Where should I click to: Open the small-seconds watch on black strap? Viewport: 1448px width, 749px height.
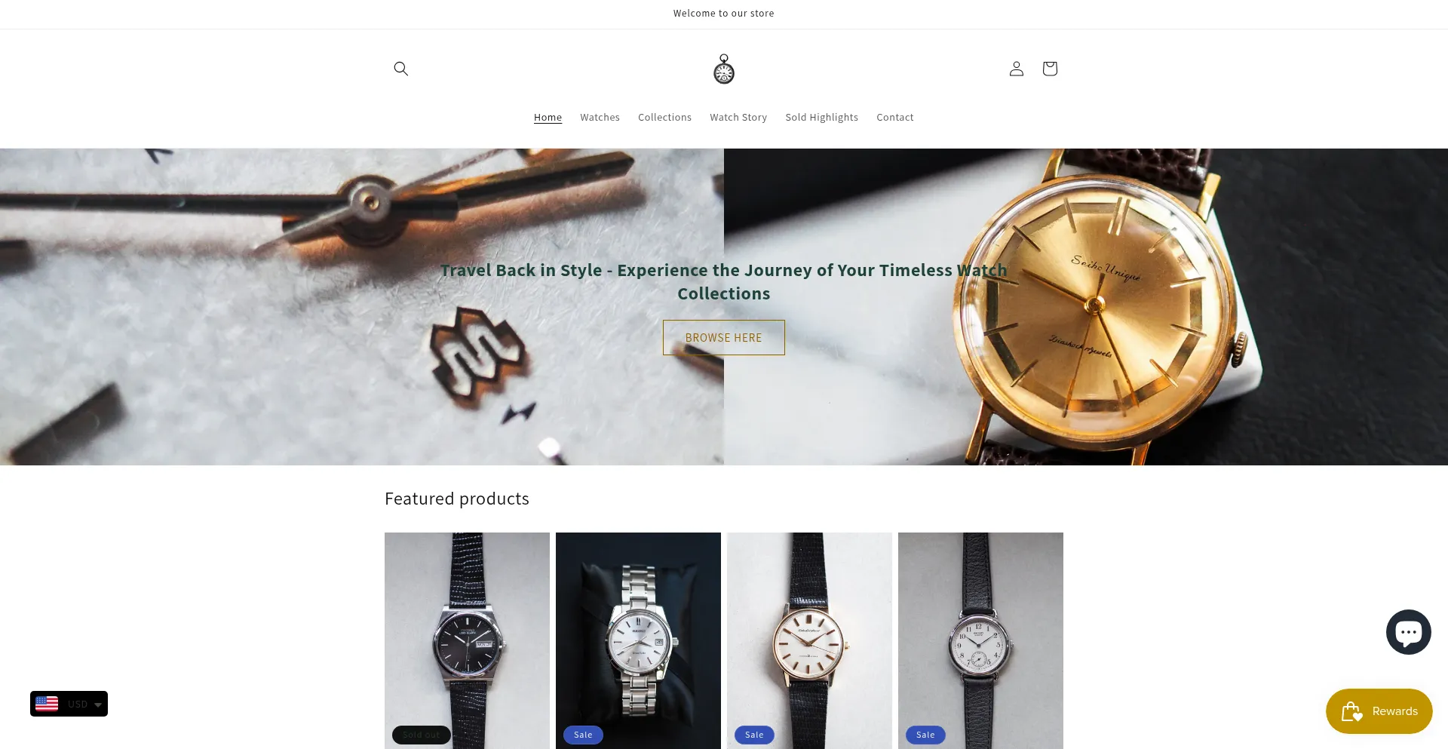click(x=980, y=640)
